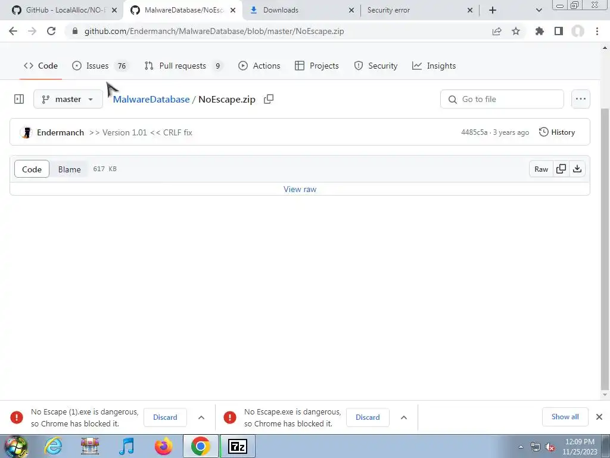Reload the current GitHub page
610x458 pixels.
coord(51,31)
